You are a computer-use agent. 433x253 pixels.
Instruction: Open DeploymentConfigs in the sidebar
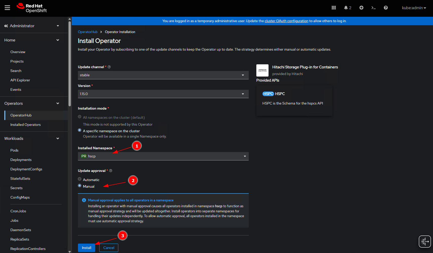click(26, 169)
